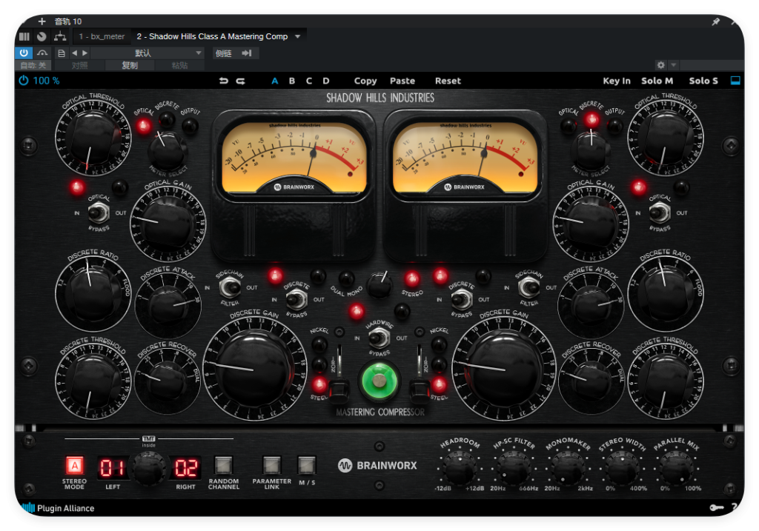Undo the last plugin change

click(223, 81)
